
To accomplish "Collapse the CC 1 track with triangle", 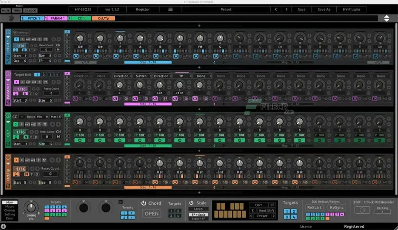I will click(x=8, y=122).
